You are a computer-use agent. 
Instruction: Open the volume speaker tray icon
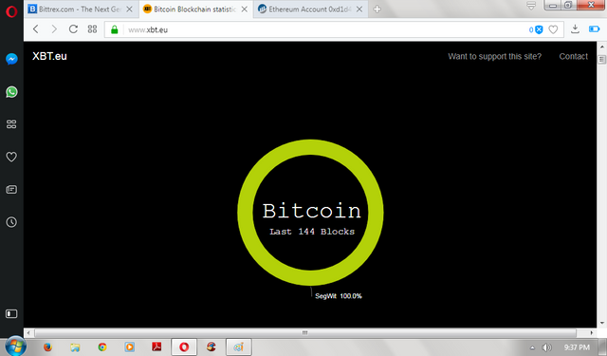click(546, 347)
